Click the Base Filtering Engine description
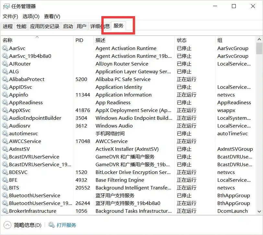This screenshot has width=263, height=235. coord(120,180)
